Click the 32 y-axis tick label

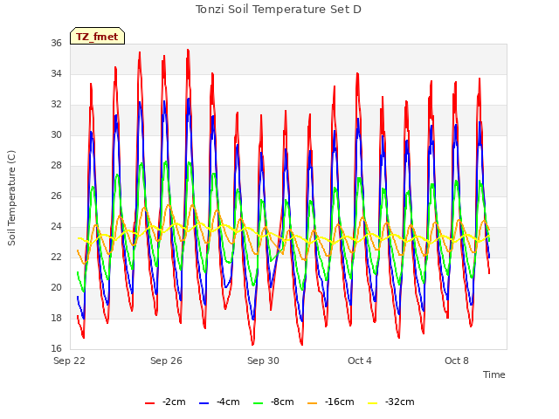[x=56, y=105]
